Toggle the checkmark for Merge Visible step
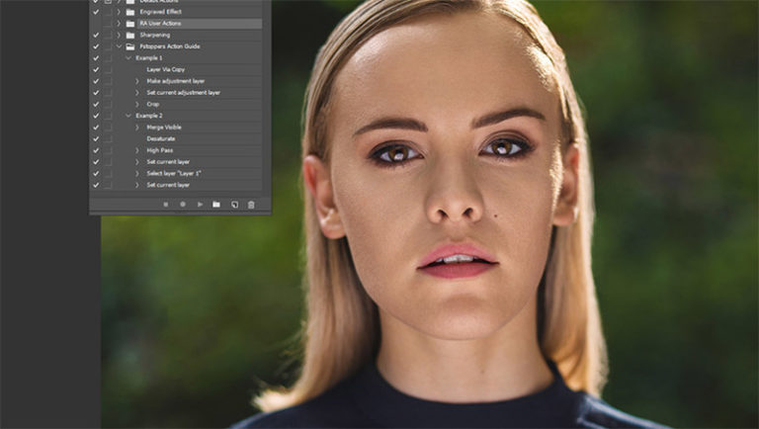Image resolution: width=759 pixels, height=429 pixels. [x=96, y=128]
